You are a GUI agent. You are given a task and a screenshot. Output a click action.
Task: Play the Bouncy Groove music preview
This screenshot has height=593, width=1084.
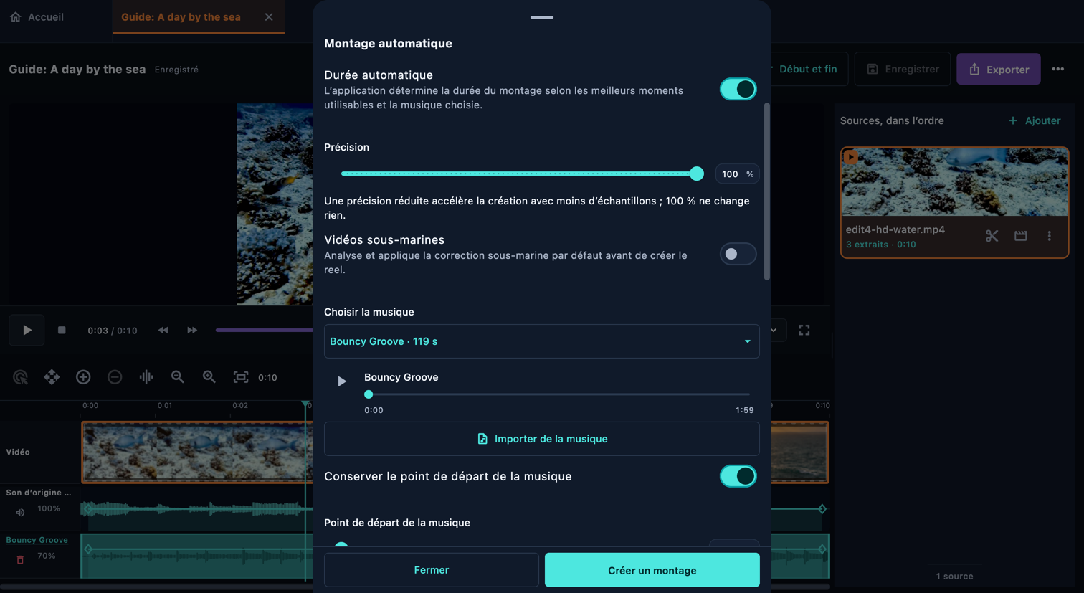click(342, 381)
